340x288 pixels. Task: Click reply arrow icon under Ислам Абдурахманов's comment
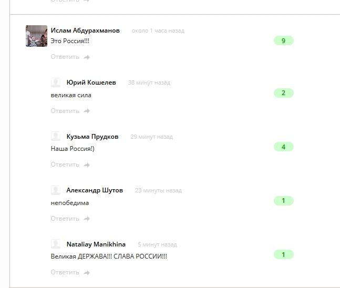87,57
